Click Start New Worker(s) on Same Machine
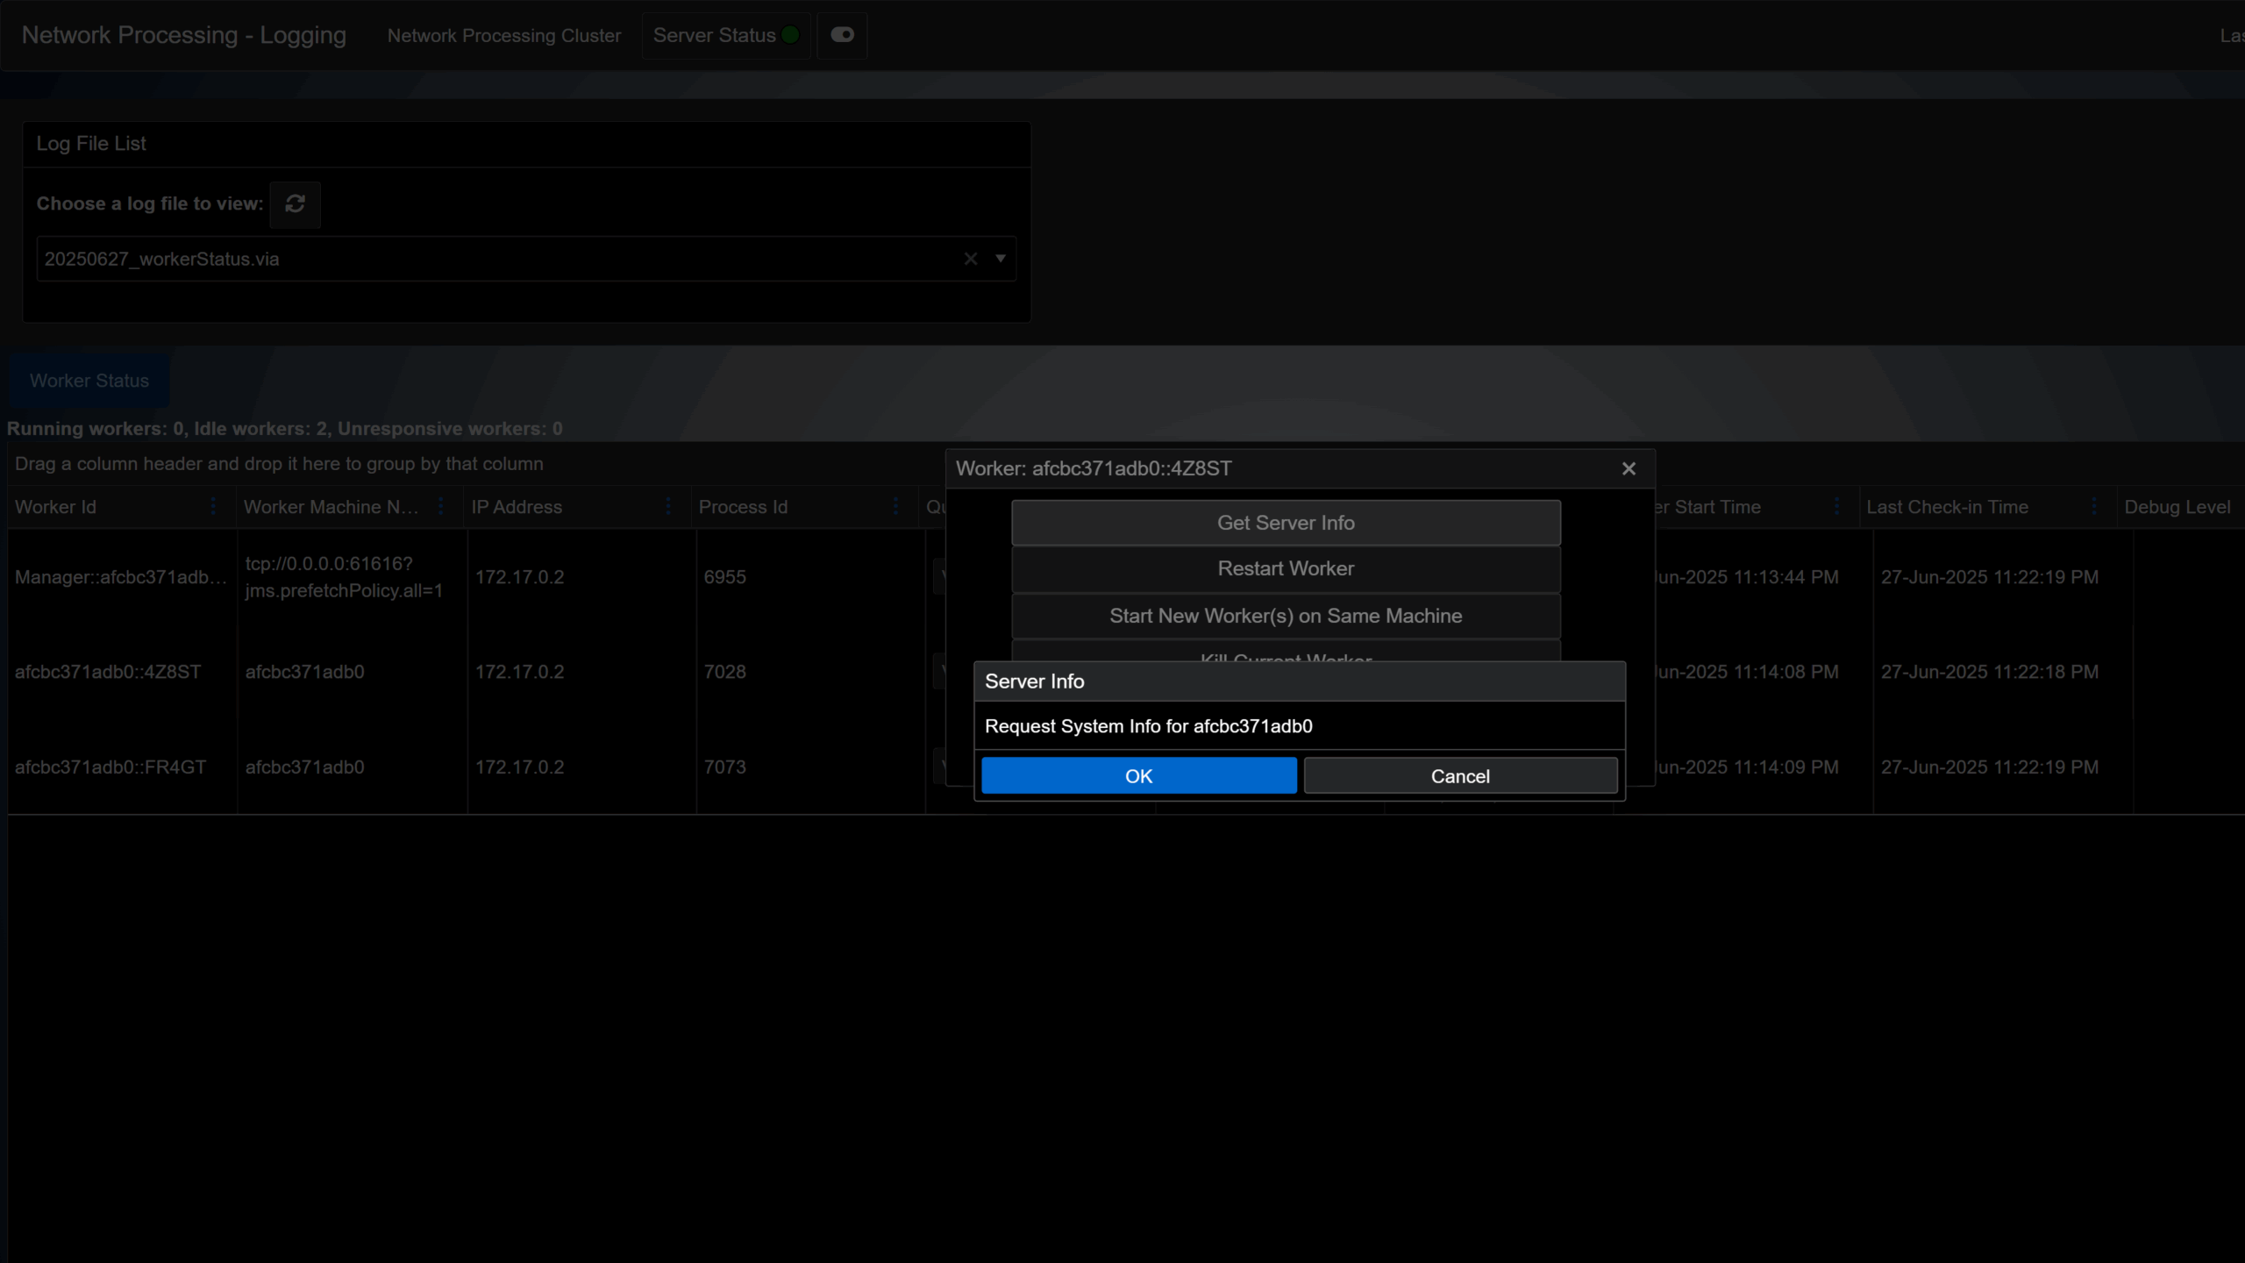 point(1286,616)
